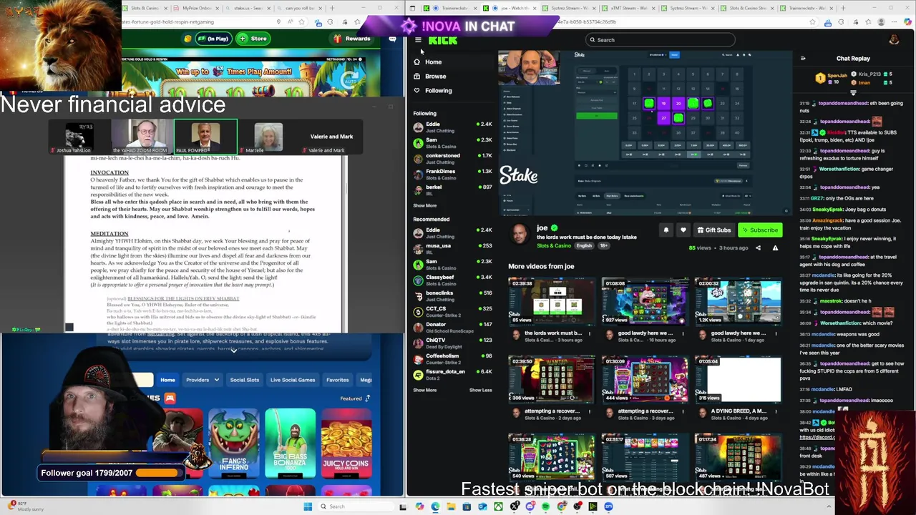Screen dimensions: 916x515
Task: Open fissure_dota_en recommended channel
Action: 452,375
